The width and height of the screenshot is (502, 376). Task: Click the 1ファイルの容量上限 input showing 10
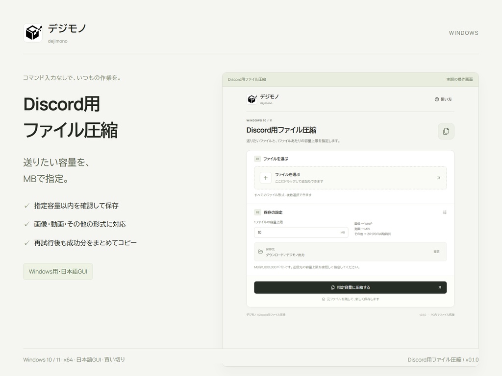tap(301, 233)
